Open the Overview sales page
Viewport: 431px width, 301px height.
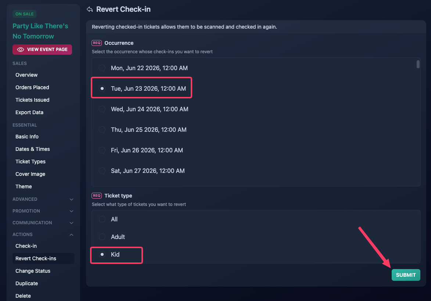click(x=26, y=75)
